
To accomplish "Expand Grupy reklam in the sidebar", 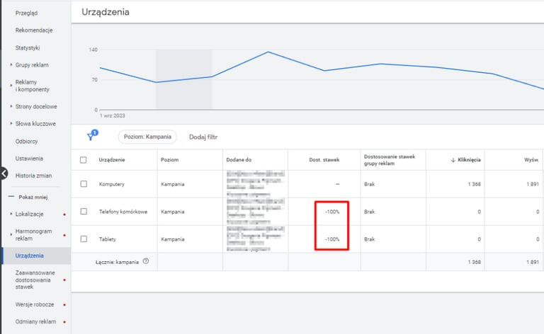I will click(x=11, y=65).
